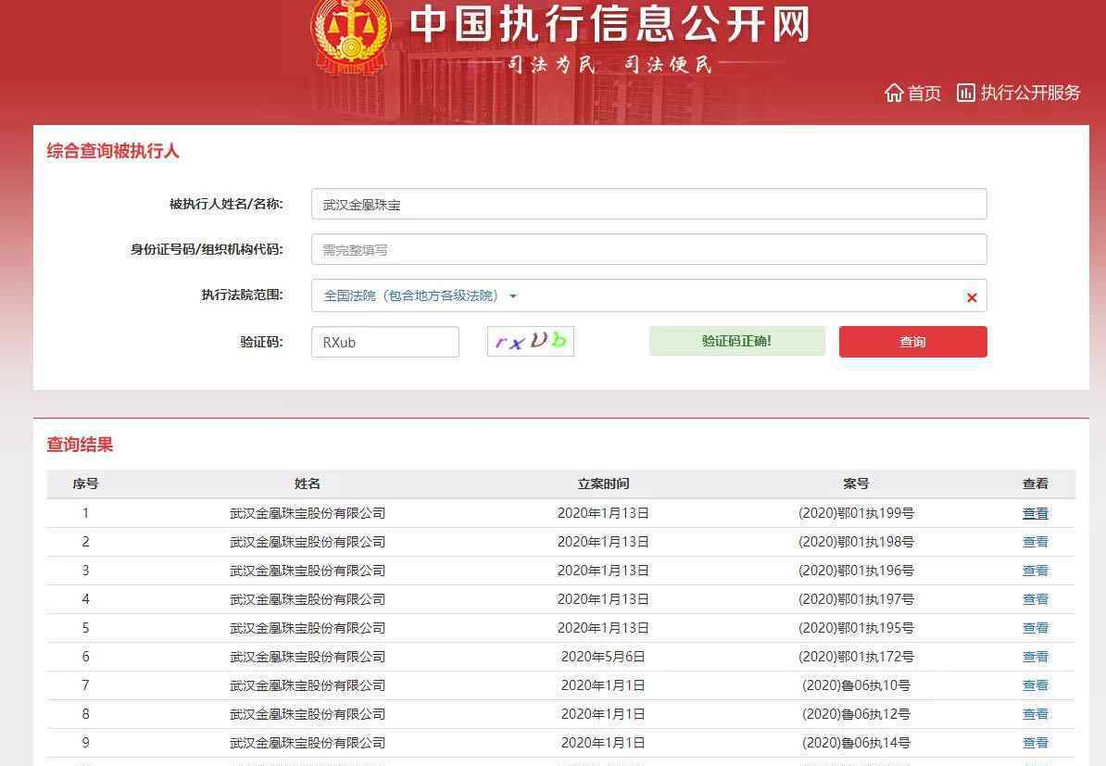Click the 立案时间 column header
The image size is (1106, 766).
(603, 483)
